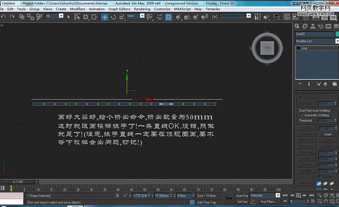Image resolution: width=339 pixels, height=207 pixels.
Task: Select the Select and Link tool
Action: pos(21,17)
